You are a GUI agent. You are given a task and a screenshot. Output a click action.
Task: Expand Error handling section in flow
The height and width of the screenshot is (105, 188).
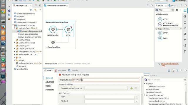[x=46, y=47]
